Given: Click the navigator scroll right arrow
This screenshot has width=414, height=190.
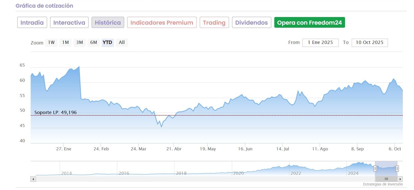Looking at the screenshot, I should click(400, 179).
